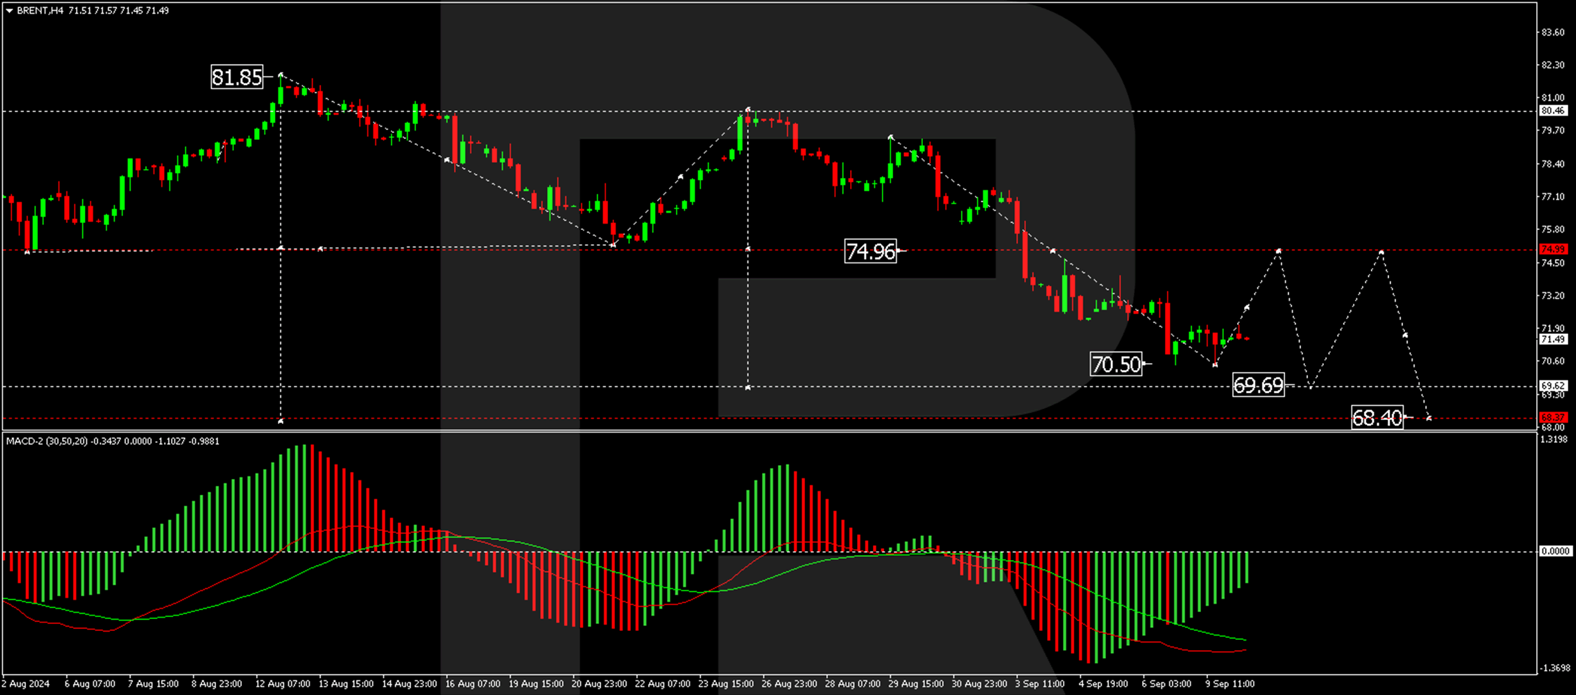Click the 70.50 price label box
Screen dimensions: 1576x695
click(x=1115, y=364)
